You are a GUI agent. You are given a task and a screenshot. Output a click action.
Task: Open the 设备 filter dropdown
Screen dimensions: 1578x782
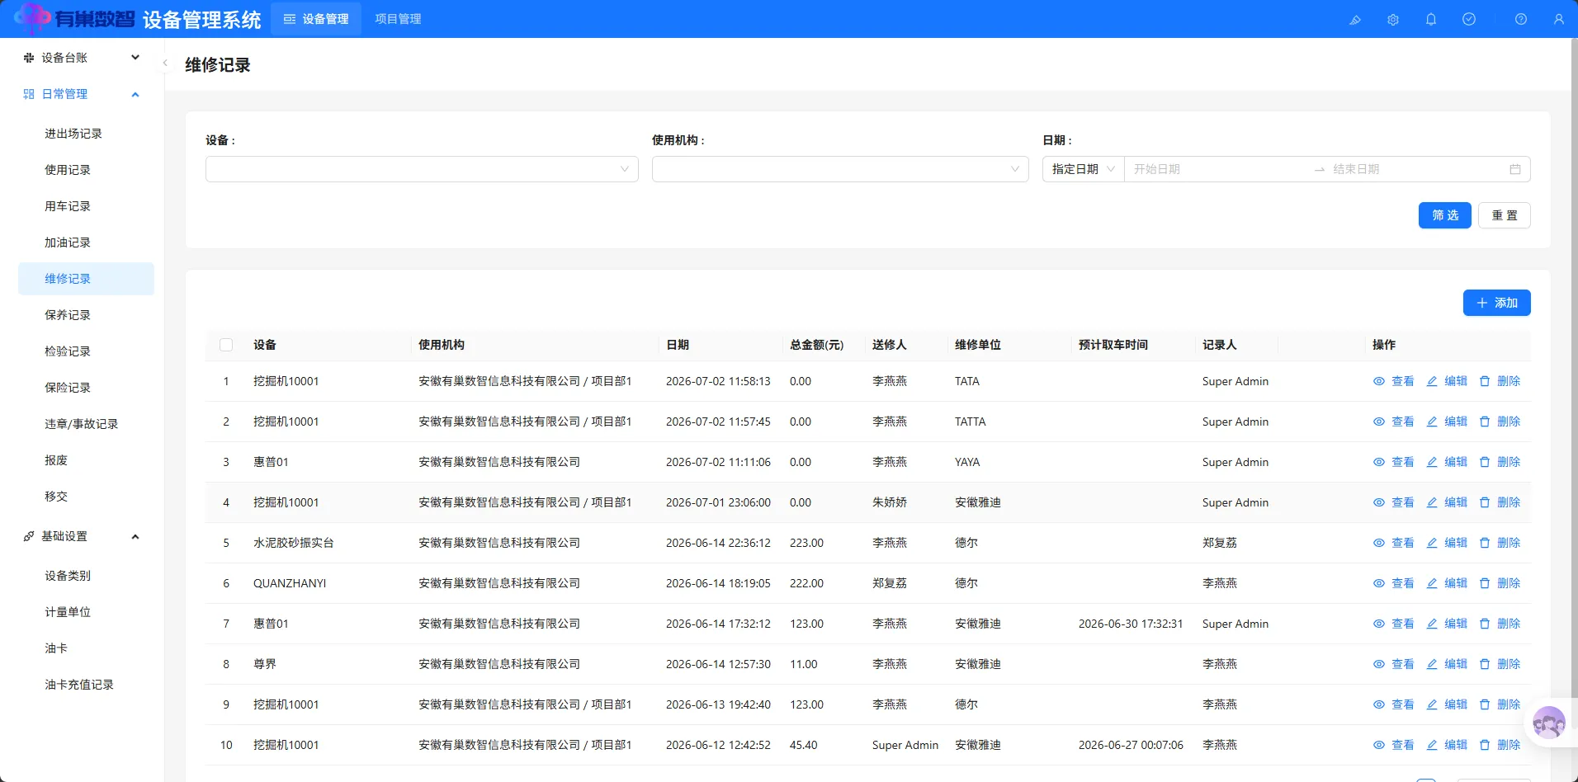coord(422,169)
